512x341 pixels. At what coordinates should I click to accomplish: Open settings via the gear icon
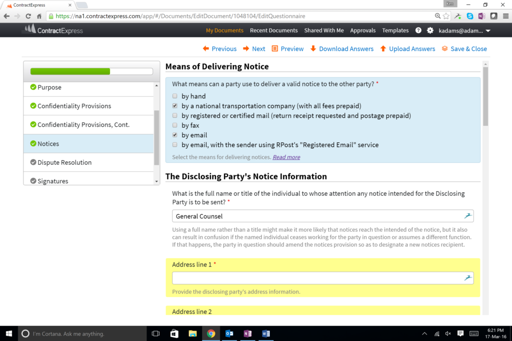(430, 30)
